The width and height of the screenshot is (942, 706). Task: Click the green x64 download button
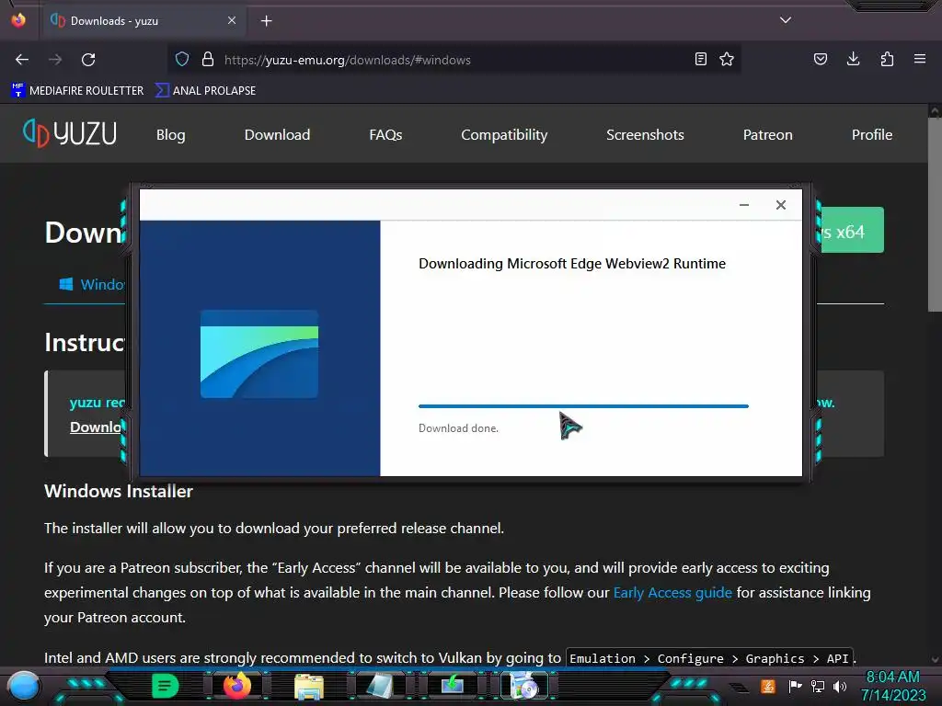click(x=852, y=231)
